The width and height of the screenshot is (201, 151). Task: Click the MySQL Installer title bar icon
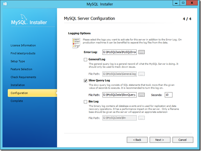click(5, 4)
